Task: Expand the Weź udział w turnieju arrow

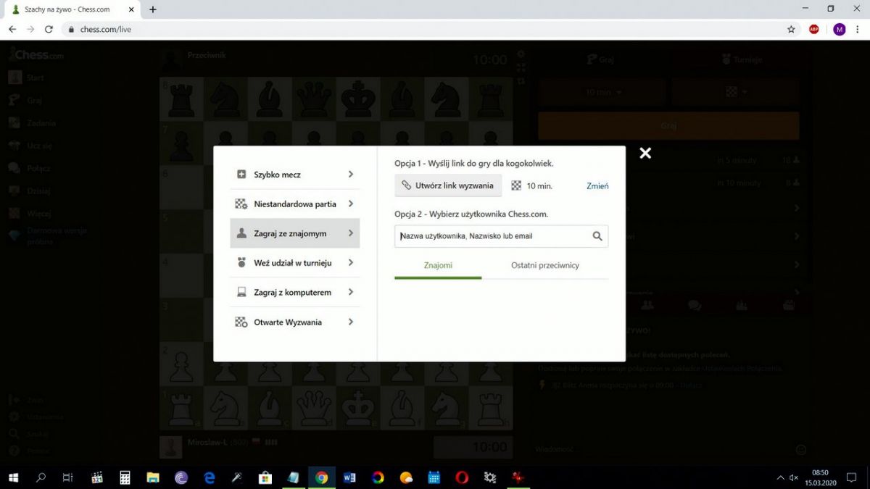Action: tap(351, 263)
